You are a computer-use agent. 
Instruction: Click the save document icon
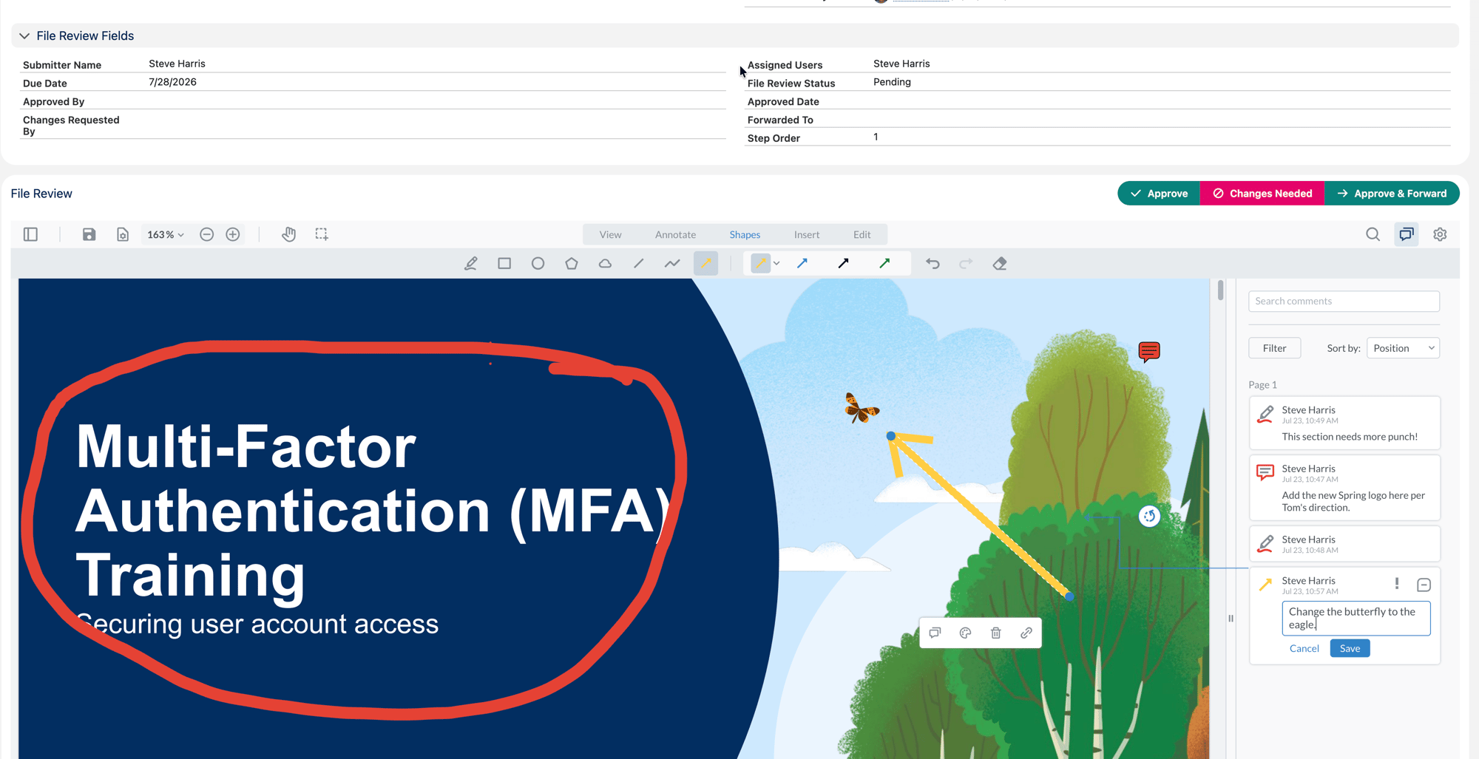click(x=89, y=234)
